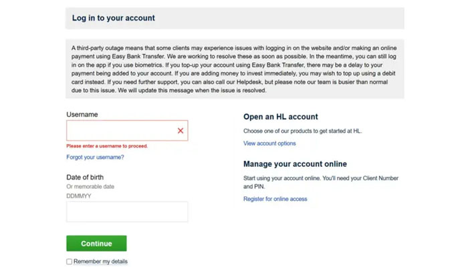Click inside the Username input field
Screen dimensions: 468x267
[x=120, y=131]
